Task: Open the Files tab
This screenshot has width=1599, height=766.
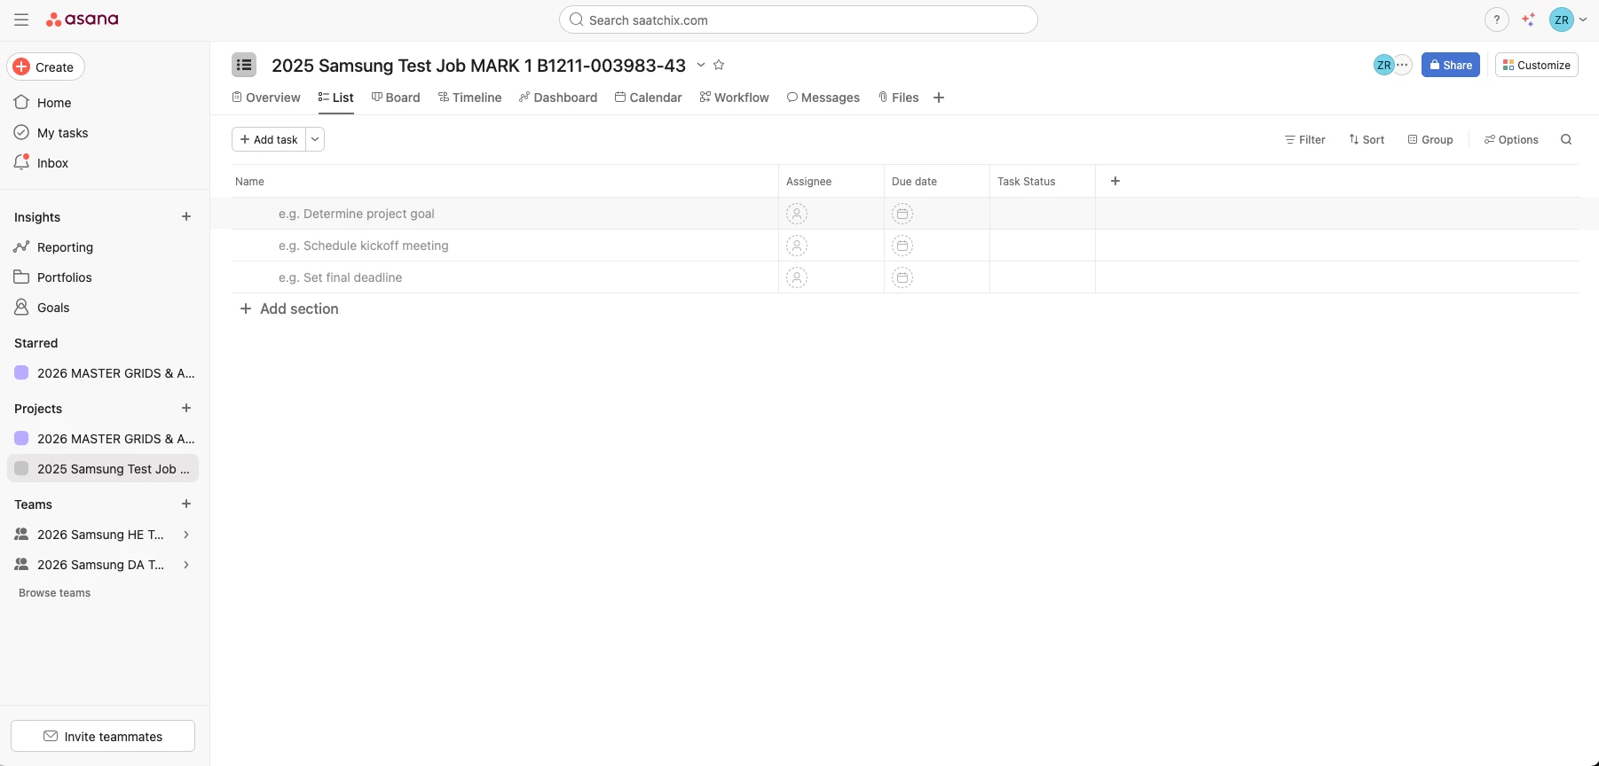Action: pyautogui.click(x=898, y=98)
